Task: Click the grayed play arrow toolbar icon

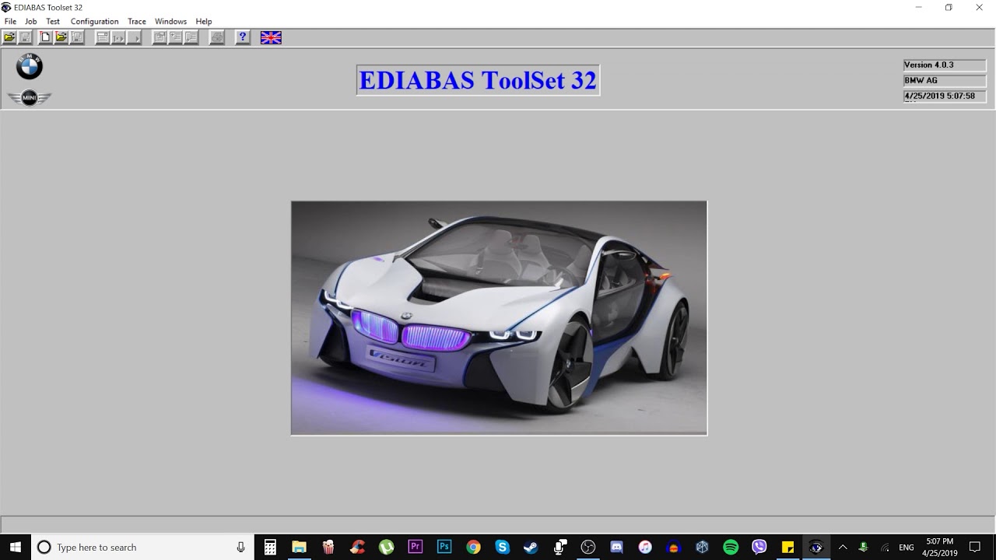Action: click(x=134, y=37)
